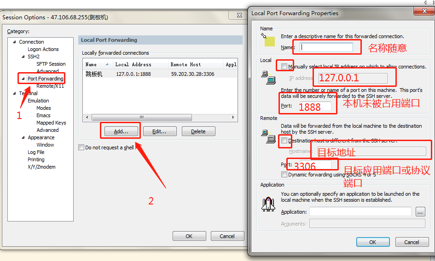Screen dimensions: 435x261
Task: Tick Do not request a shell
Action: pos(81,148)
